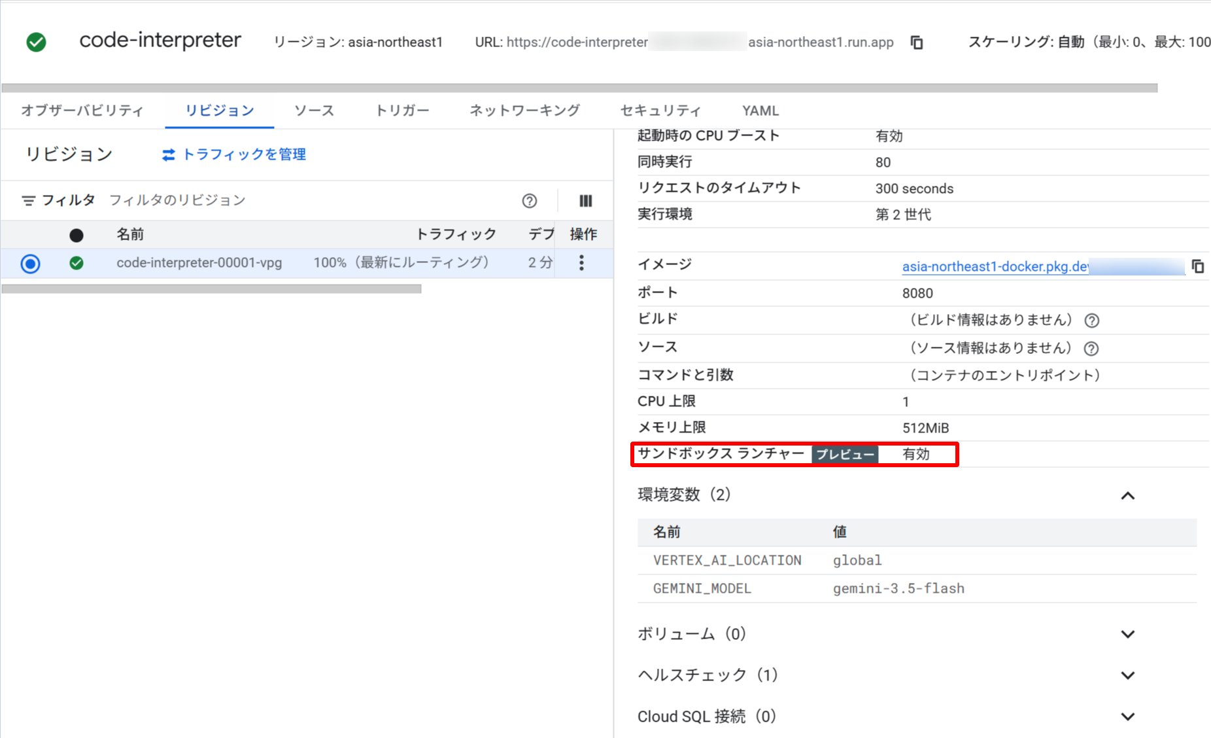Click the revision name code-interpreter-00001-vpg
The width and height of the screenshot is (1211, 738).
(199, 263)
